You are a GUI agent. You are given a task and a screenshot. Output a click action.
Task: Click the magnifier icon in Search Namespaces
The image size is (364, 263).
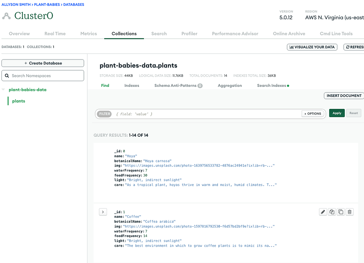7,75
